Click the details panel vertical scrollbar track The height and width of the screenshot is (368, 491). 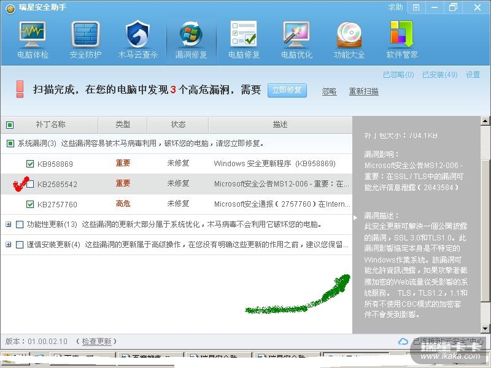485,224
